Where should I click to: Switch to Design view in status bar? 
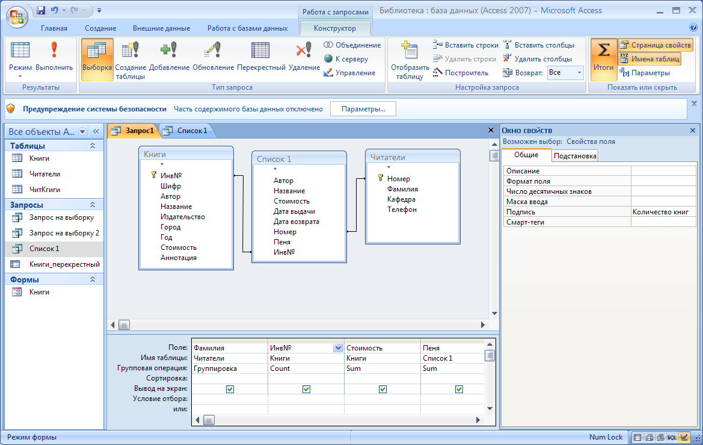pyautogui.click(x=684, y=437)
